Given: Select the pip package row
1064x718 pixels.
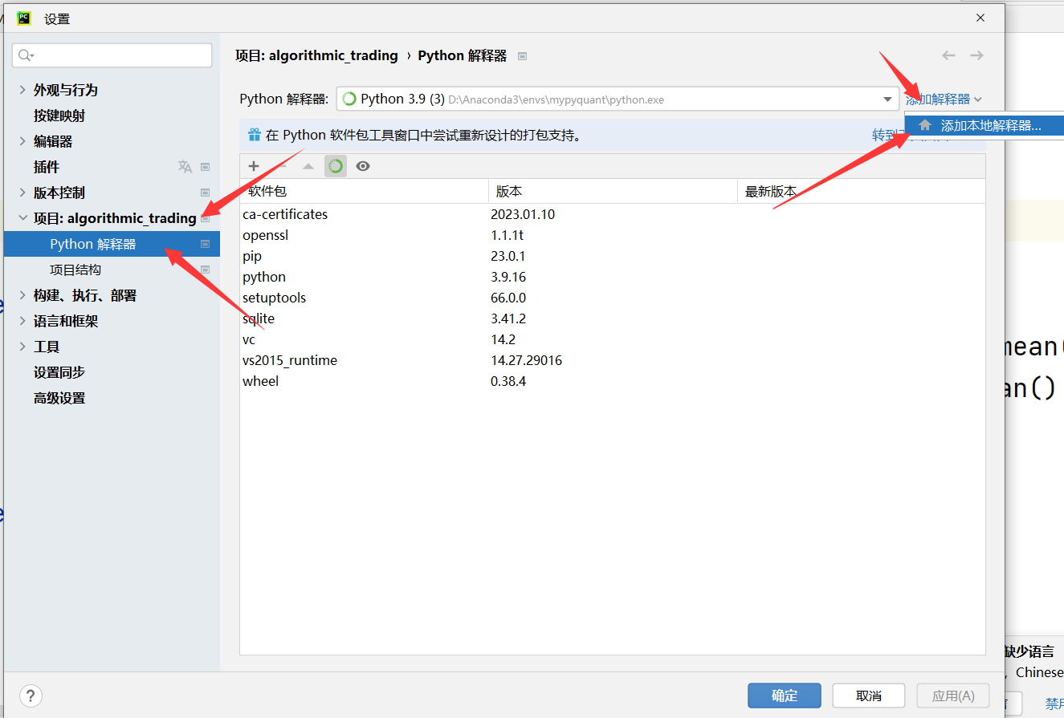Looking at the screenshot, I should click(x=613, y=256).
